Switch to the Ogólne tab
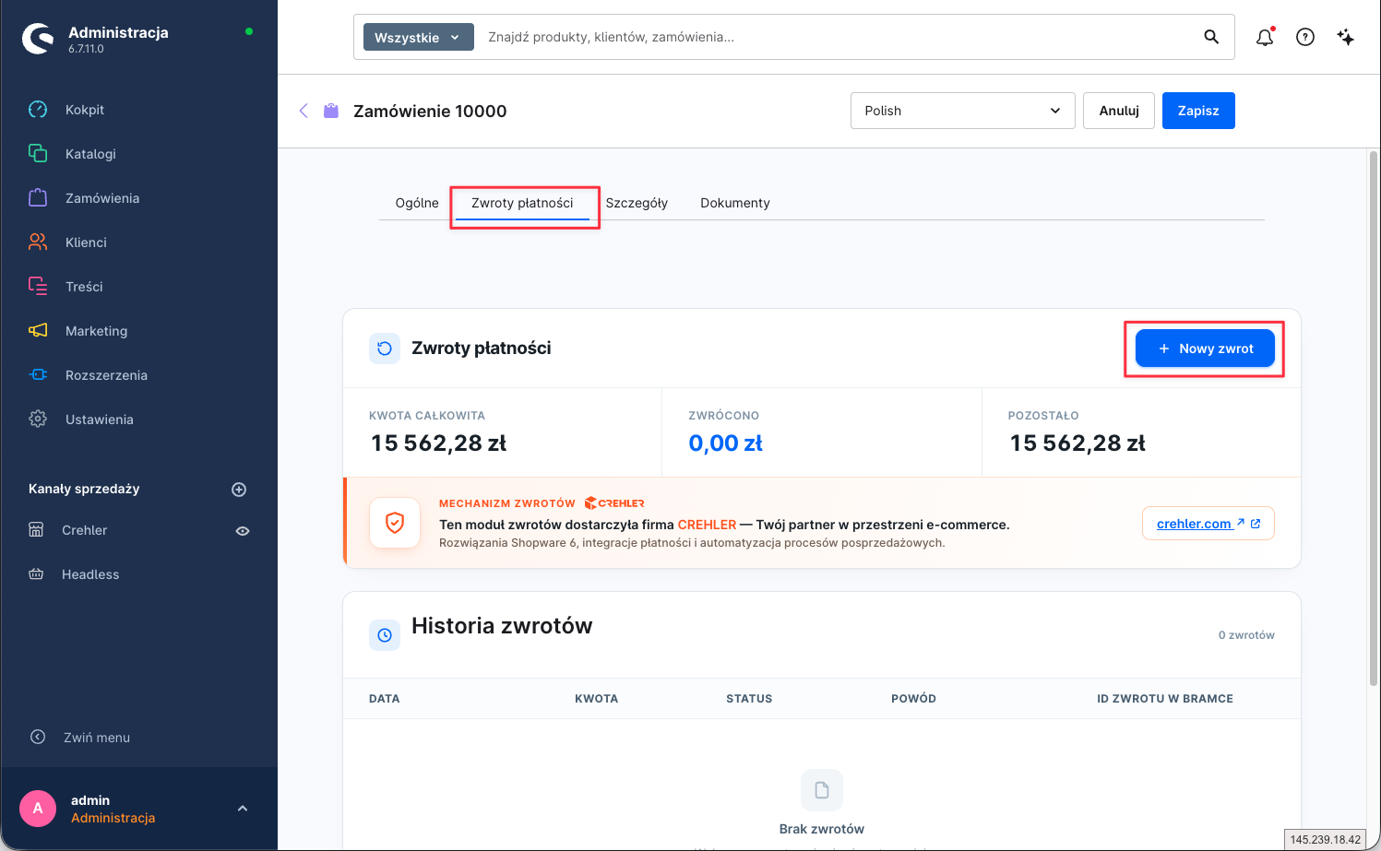The height and width of the screenshot is (851, 1381). [x=417, y=203]
